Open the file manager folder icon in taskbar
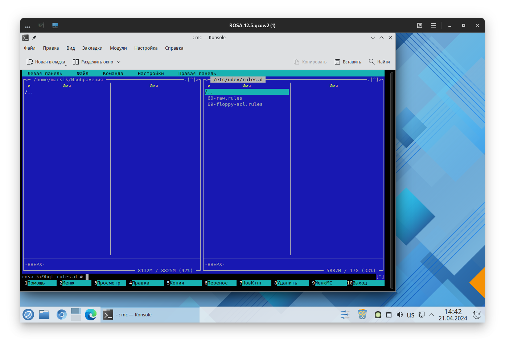Image resolution: width=505 pixels, height=345 pixels. 44,314
